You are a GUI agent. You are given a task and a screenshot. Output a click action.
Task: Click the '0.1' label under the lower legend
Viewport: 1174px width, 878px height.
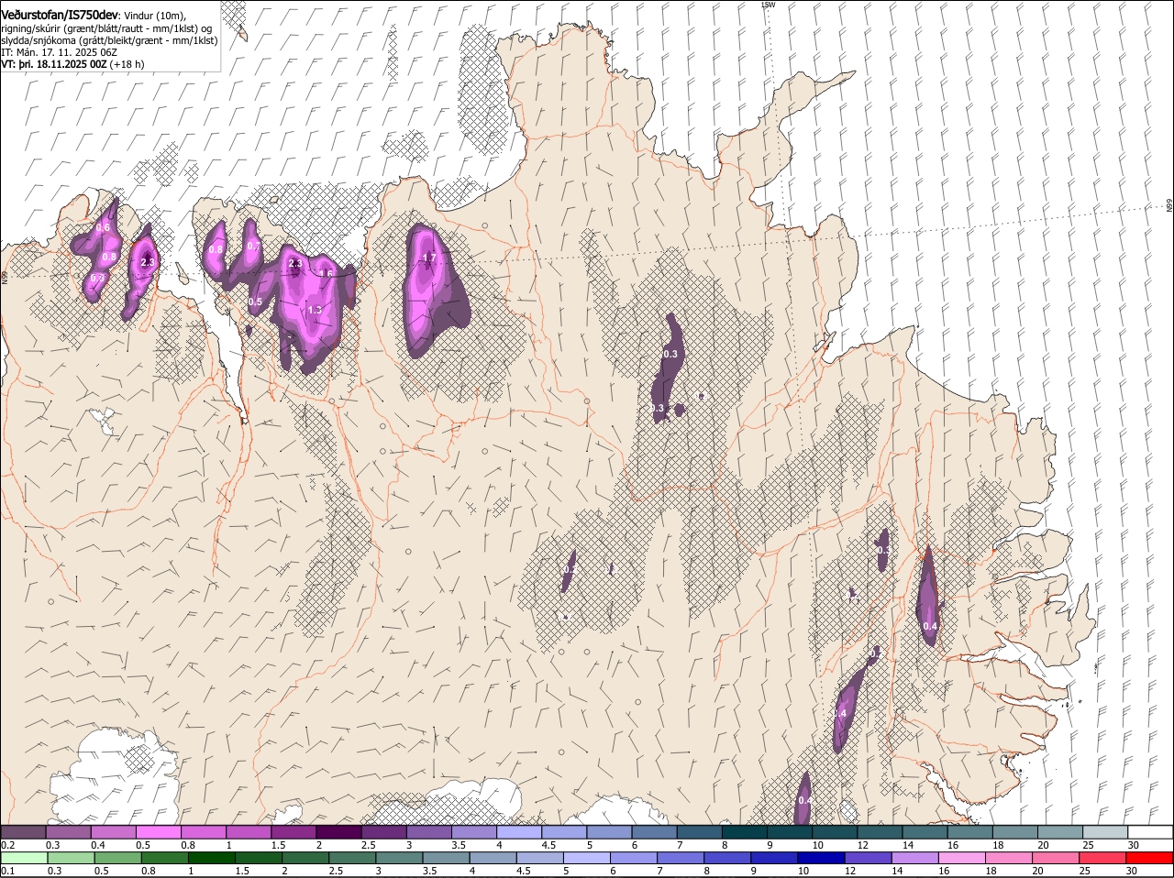coord(8,871)
